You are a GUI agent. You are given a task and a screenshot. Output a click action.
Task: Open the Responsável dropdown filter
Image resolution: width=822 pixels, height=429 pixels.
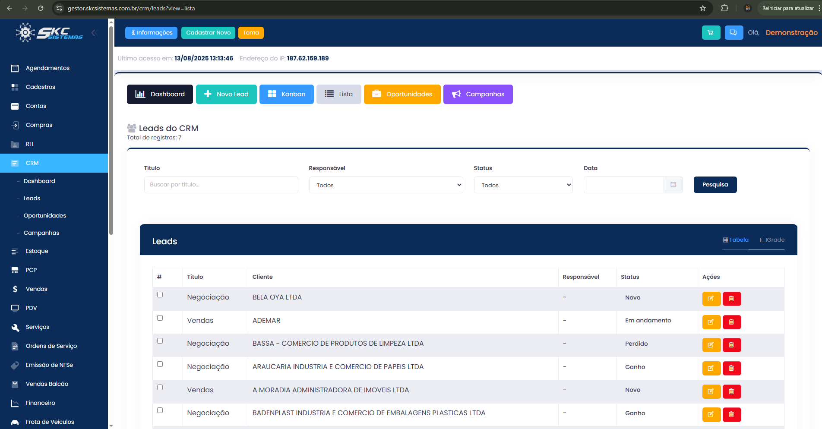[x=386, y=185]
